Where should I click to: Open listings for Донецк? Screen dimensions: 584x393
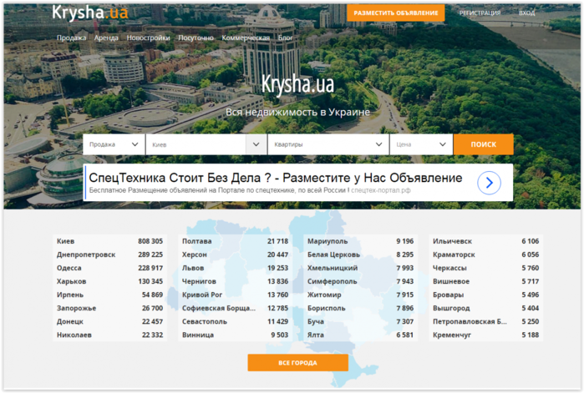70,321
